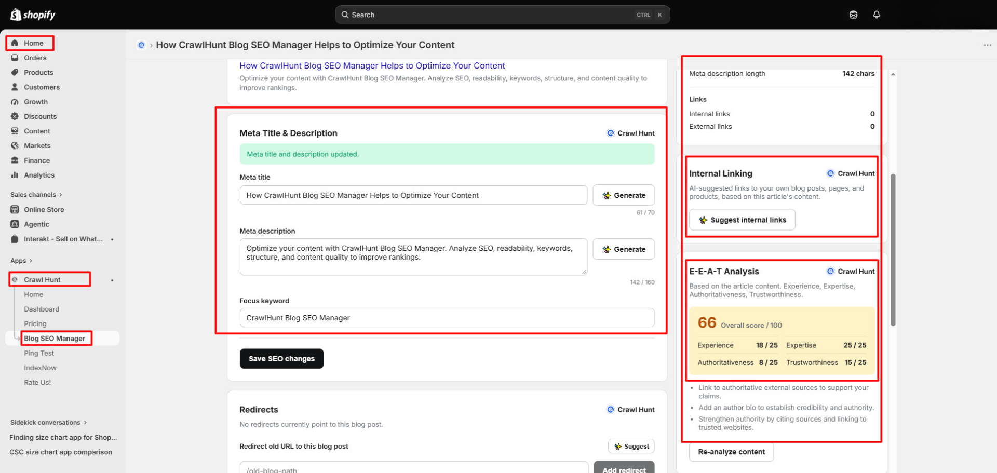Click the Growth icon in sidebar

(x=15, y=102)
